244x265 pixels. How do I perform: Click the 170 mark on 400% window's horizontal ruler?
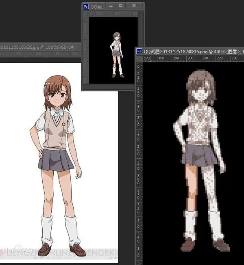click(147, 58)
